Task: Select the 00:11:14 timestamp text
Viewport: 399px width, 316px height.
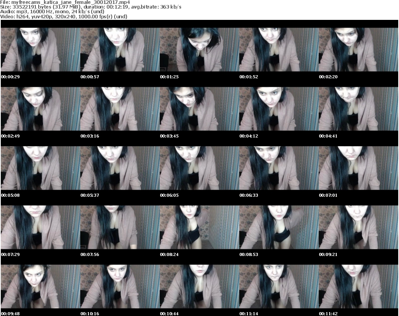Action: [x=249, y=314]
